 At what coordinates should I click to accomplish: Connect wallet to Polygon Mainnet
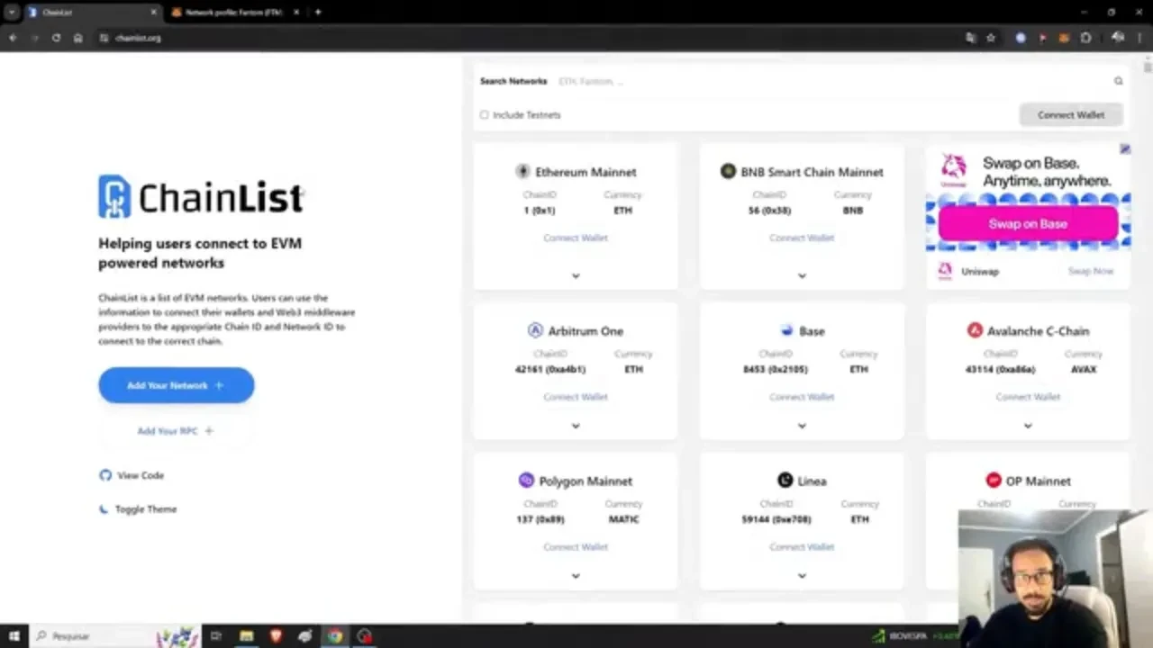click(x=576, y=547)
